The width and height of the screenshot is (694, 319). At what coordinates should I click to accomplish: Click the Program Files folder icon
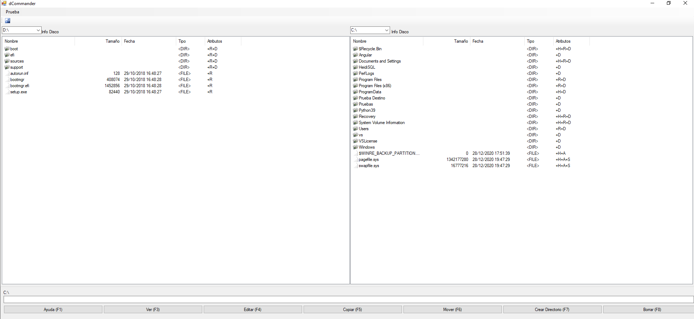pos(355,80)
